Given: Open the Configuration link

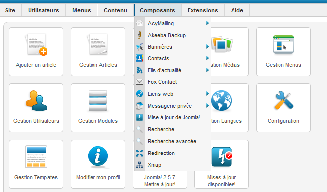Looking at the screenshot, I should click(x=283, y=121).
